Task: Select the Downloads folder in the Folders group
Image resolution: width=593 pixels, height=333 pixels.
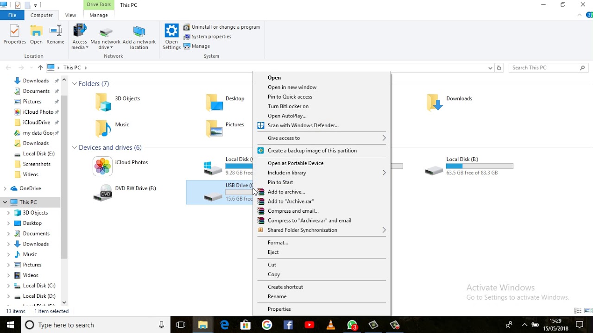Action: (449, 102)
